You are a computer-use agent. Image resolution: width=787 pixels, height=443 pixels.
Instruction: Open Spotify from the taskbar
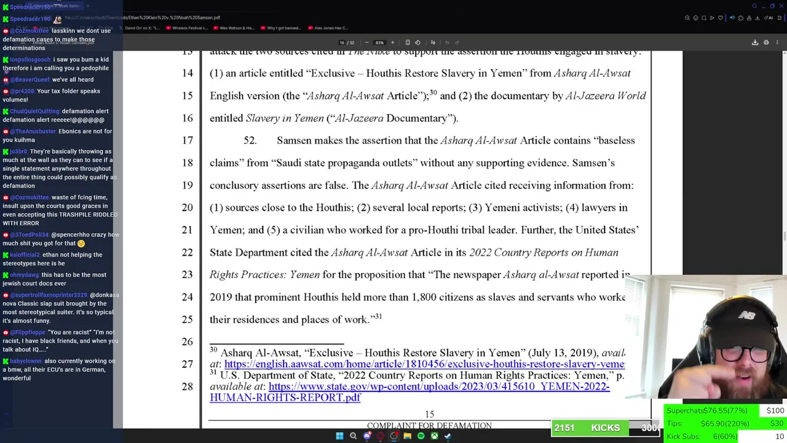(x=421, y=436)
